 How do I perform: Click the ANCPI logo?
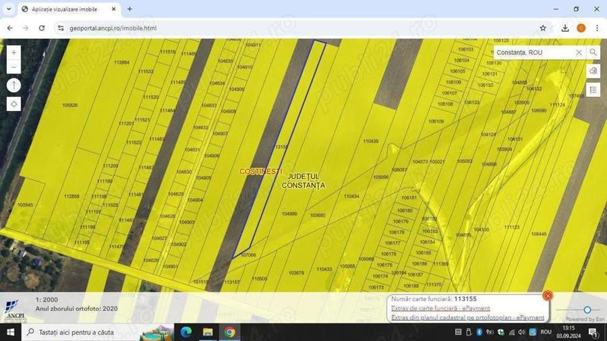(15, 311)
